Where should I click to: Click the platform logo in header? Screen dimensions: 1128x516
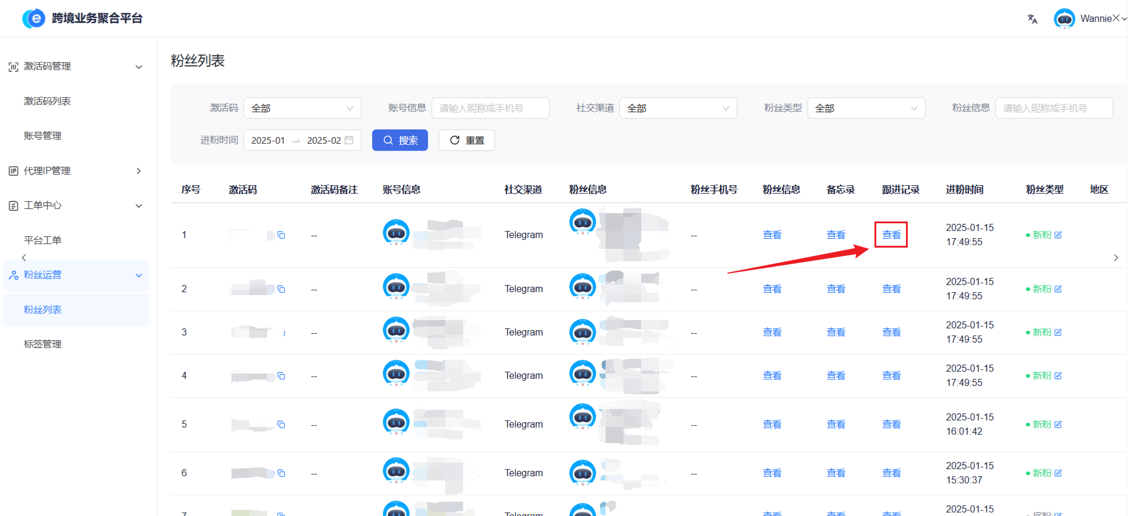tap(34, 18)
